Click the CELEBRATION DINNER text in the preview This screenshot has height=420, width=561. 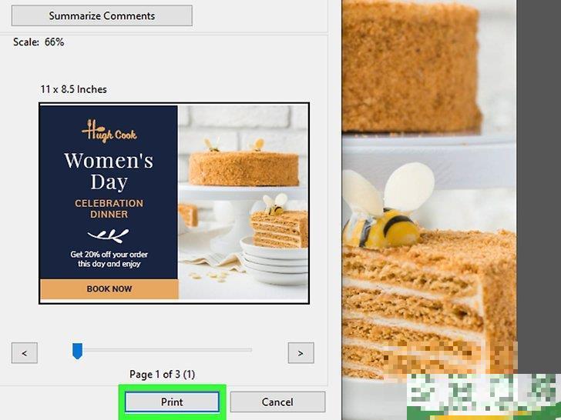pyautogui.click(x=109, y=208)
